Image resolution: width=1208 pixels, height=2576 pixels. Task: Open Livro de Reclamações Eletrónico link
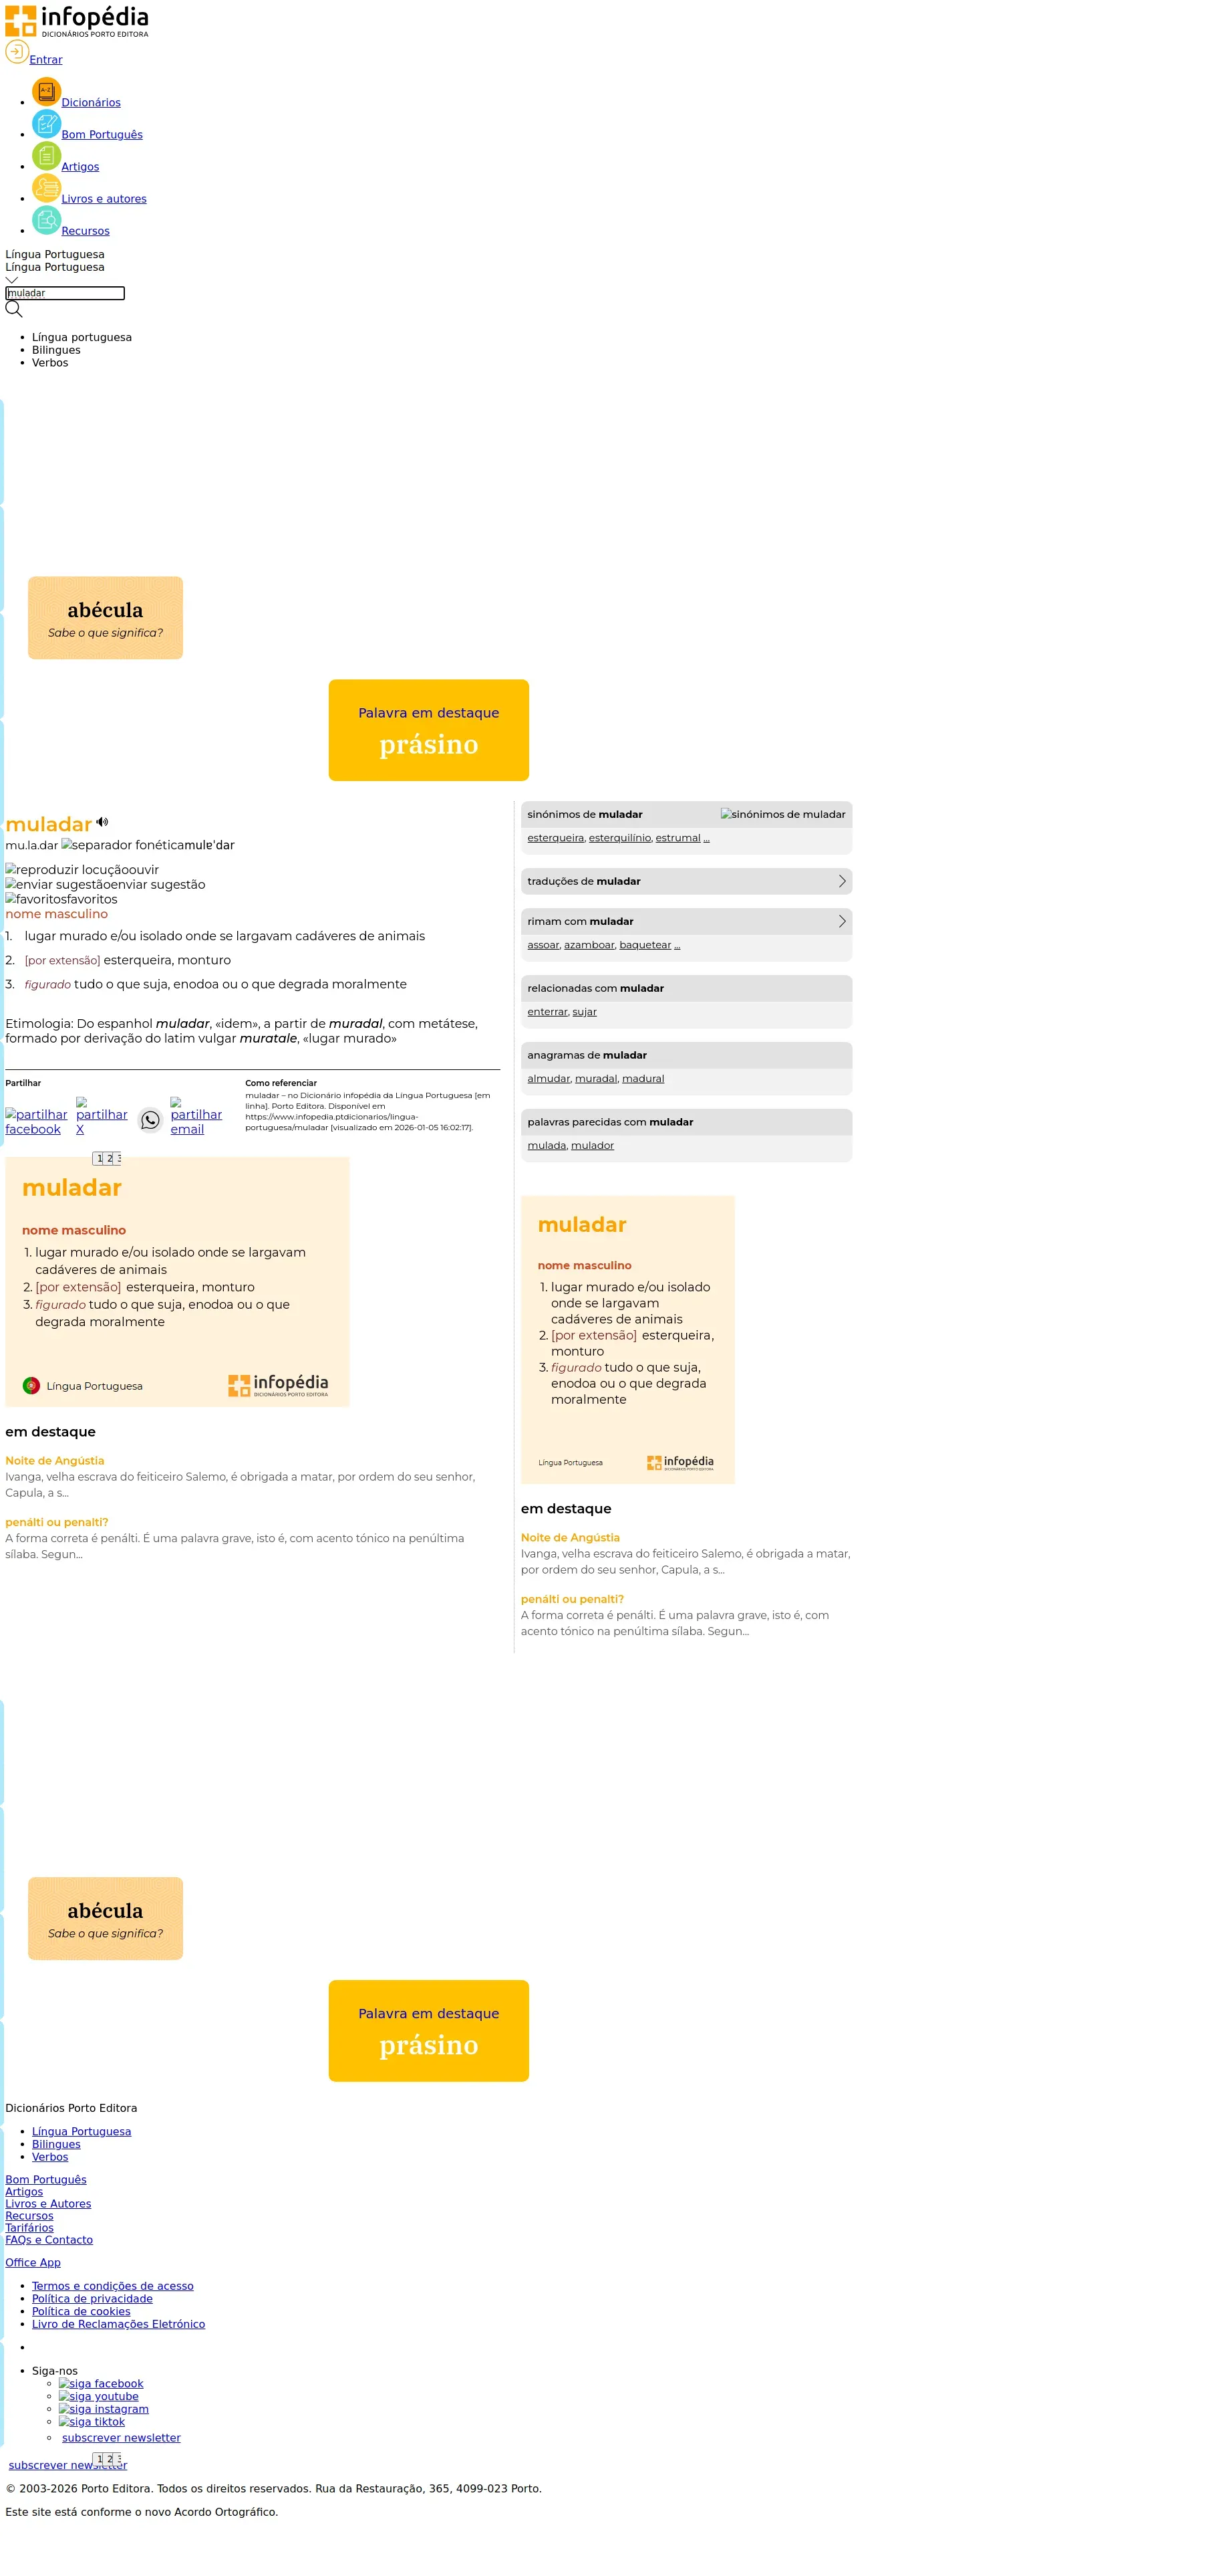(118, 2324)
